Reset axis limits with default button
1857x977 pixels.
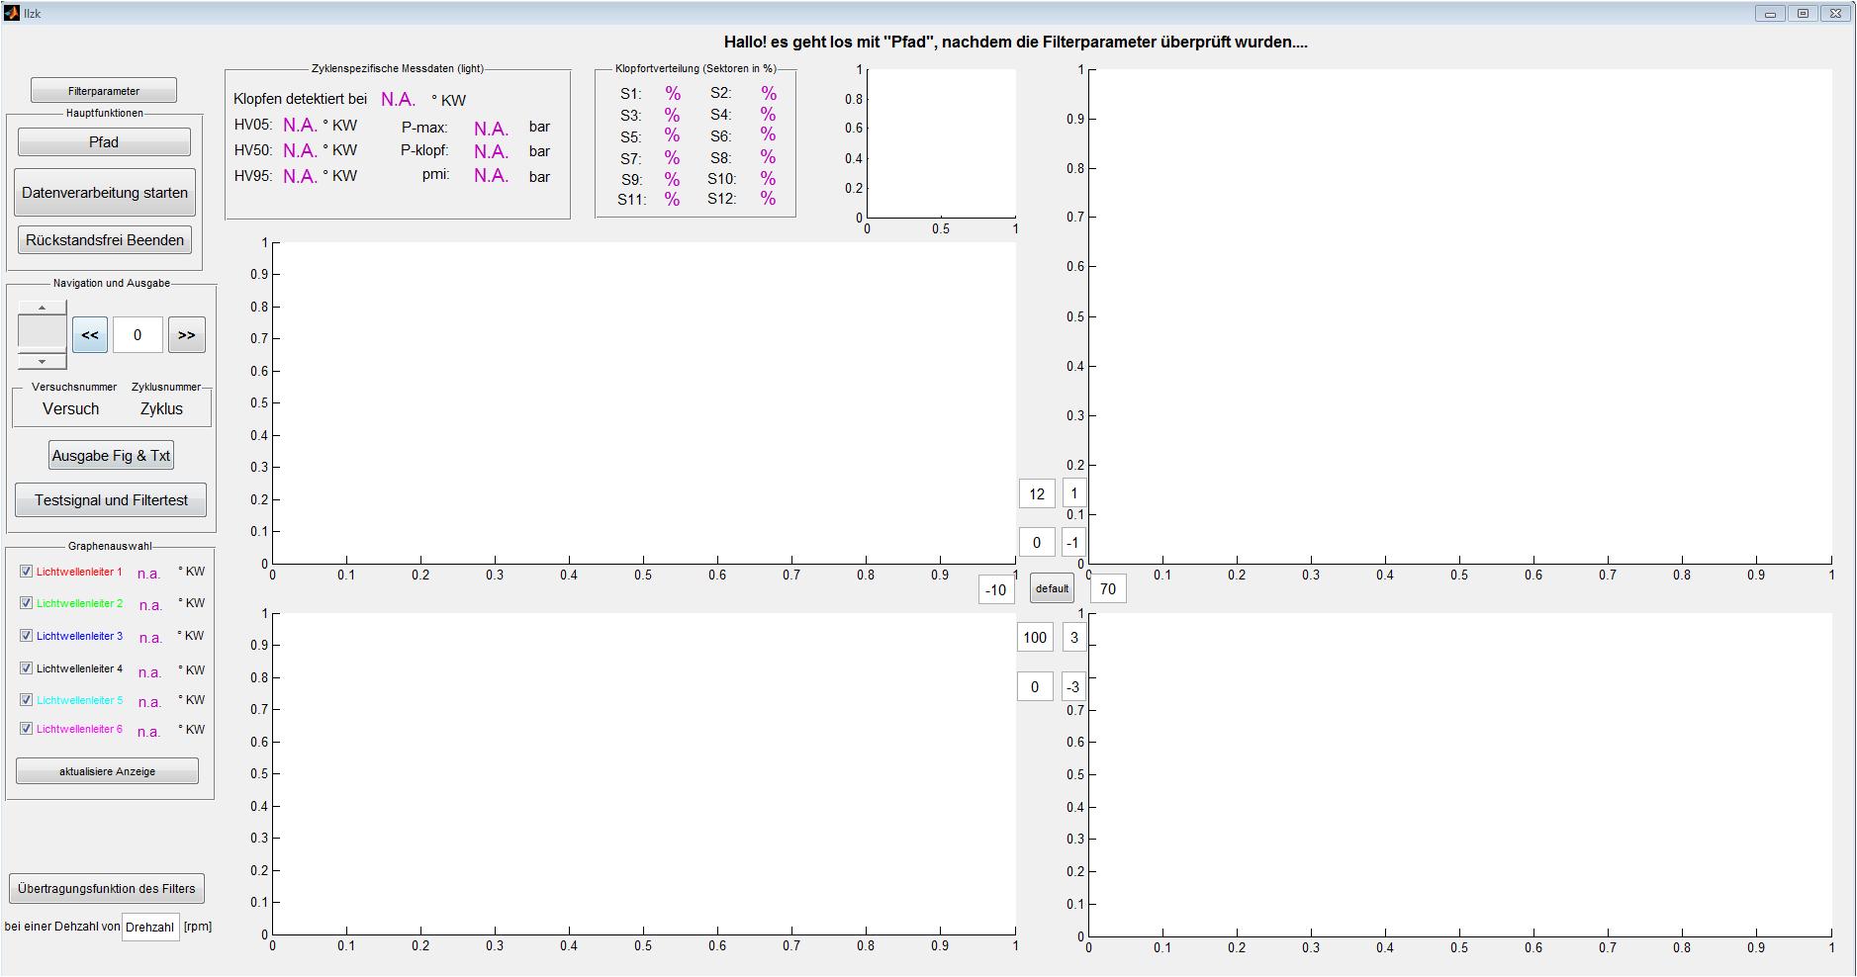pyautogui.click(x=1052, y=588)
